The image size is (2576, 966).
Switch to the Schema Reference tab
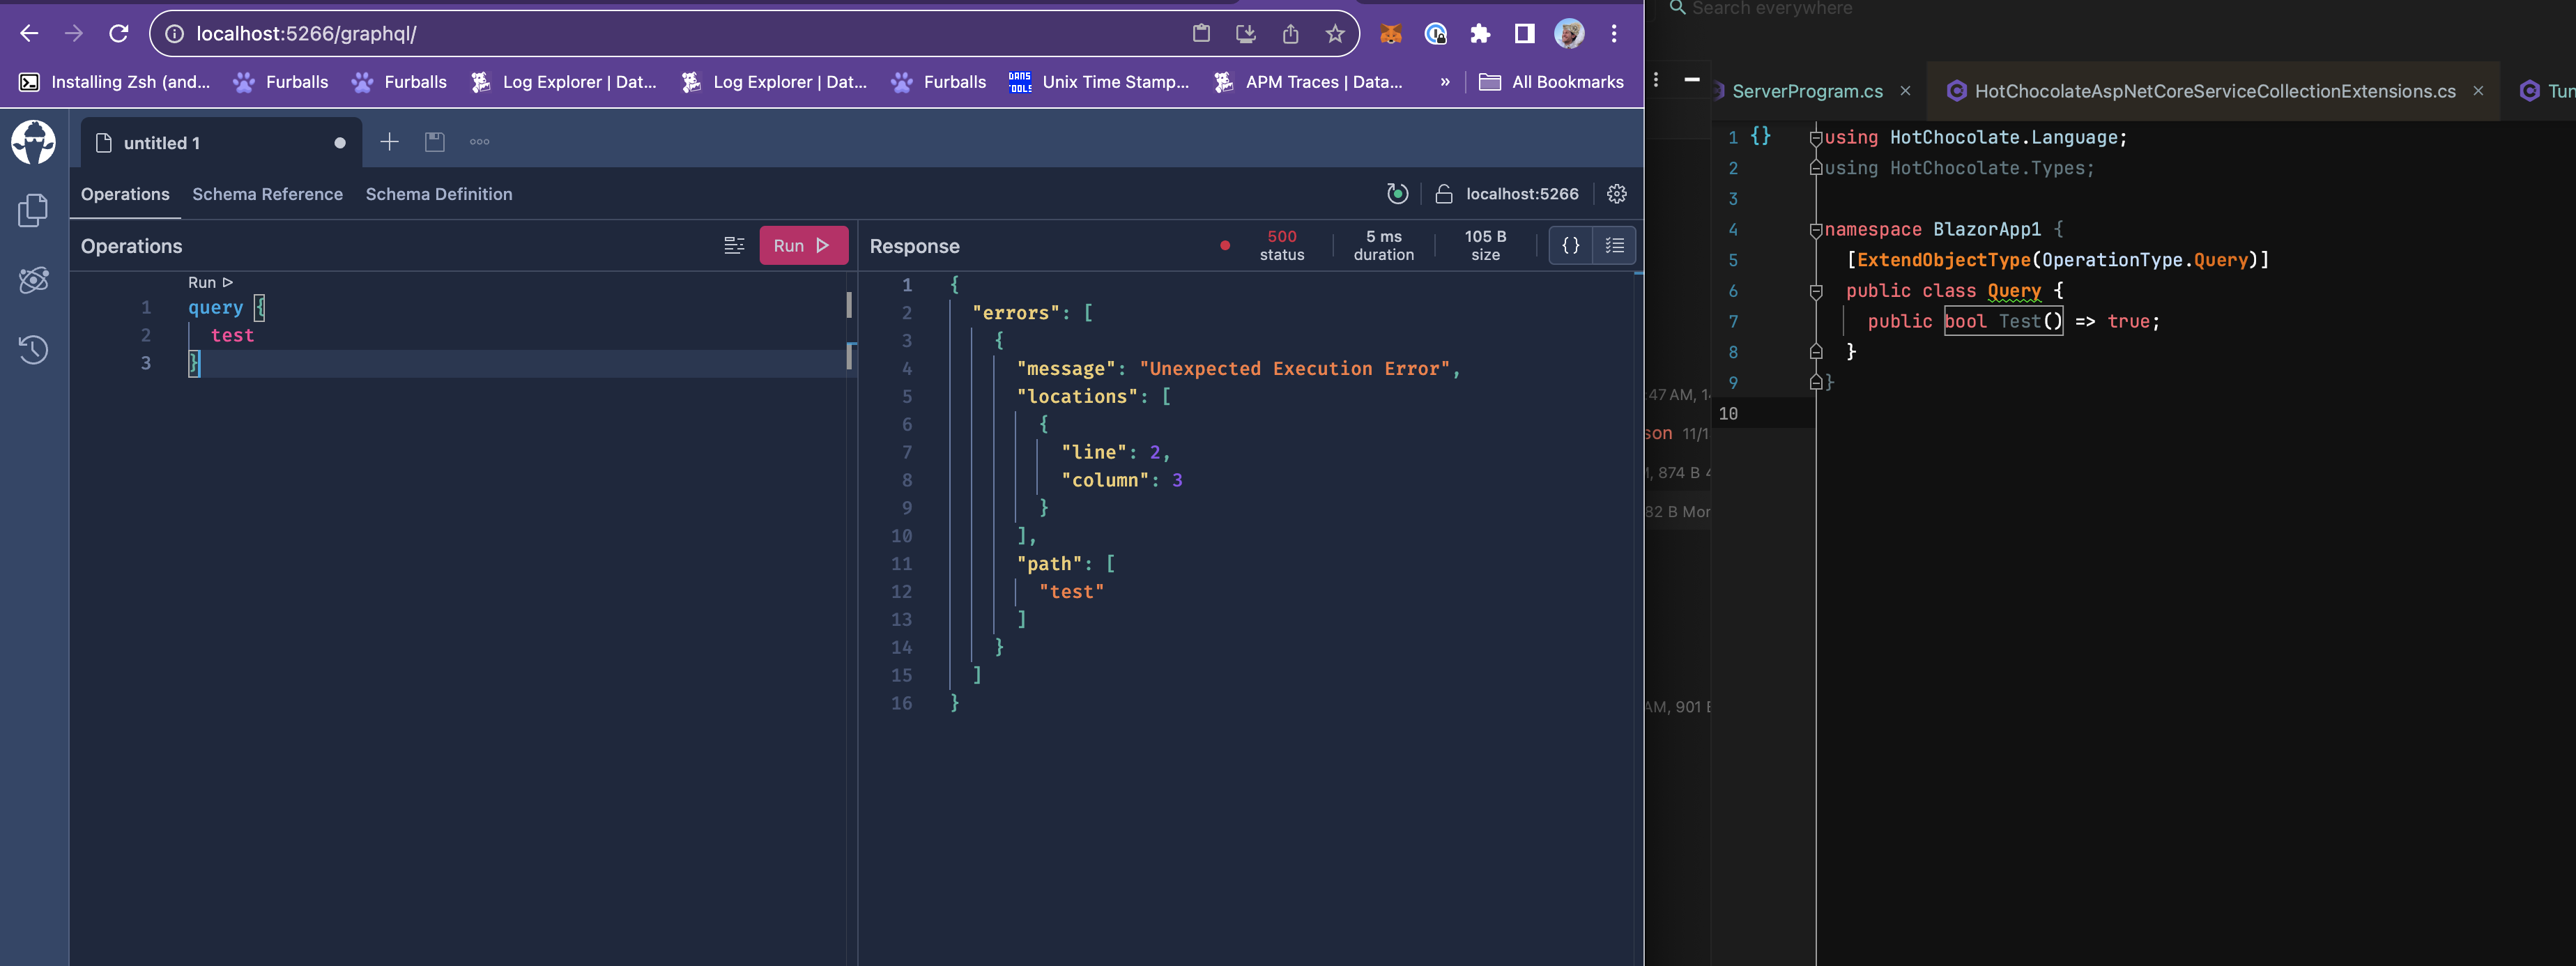(x=267, y=194)
